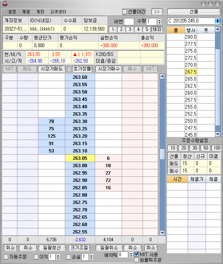Screen dimensions: 223x264
Task: Click the 수량 quantity input field
Action: point(151,21)
